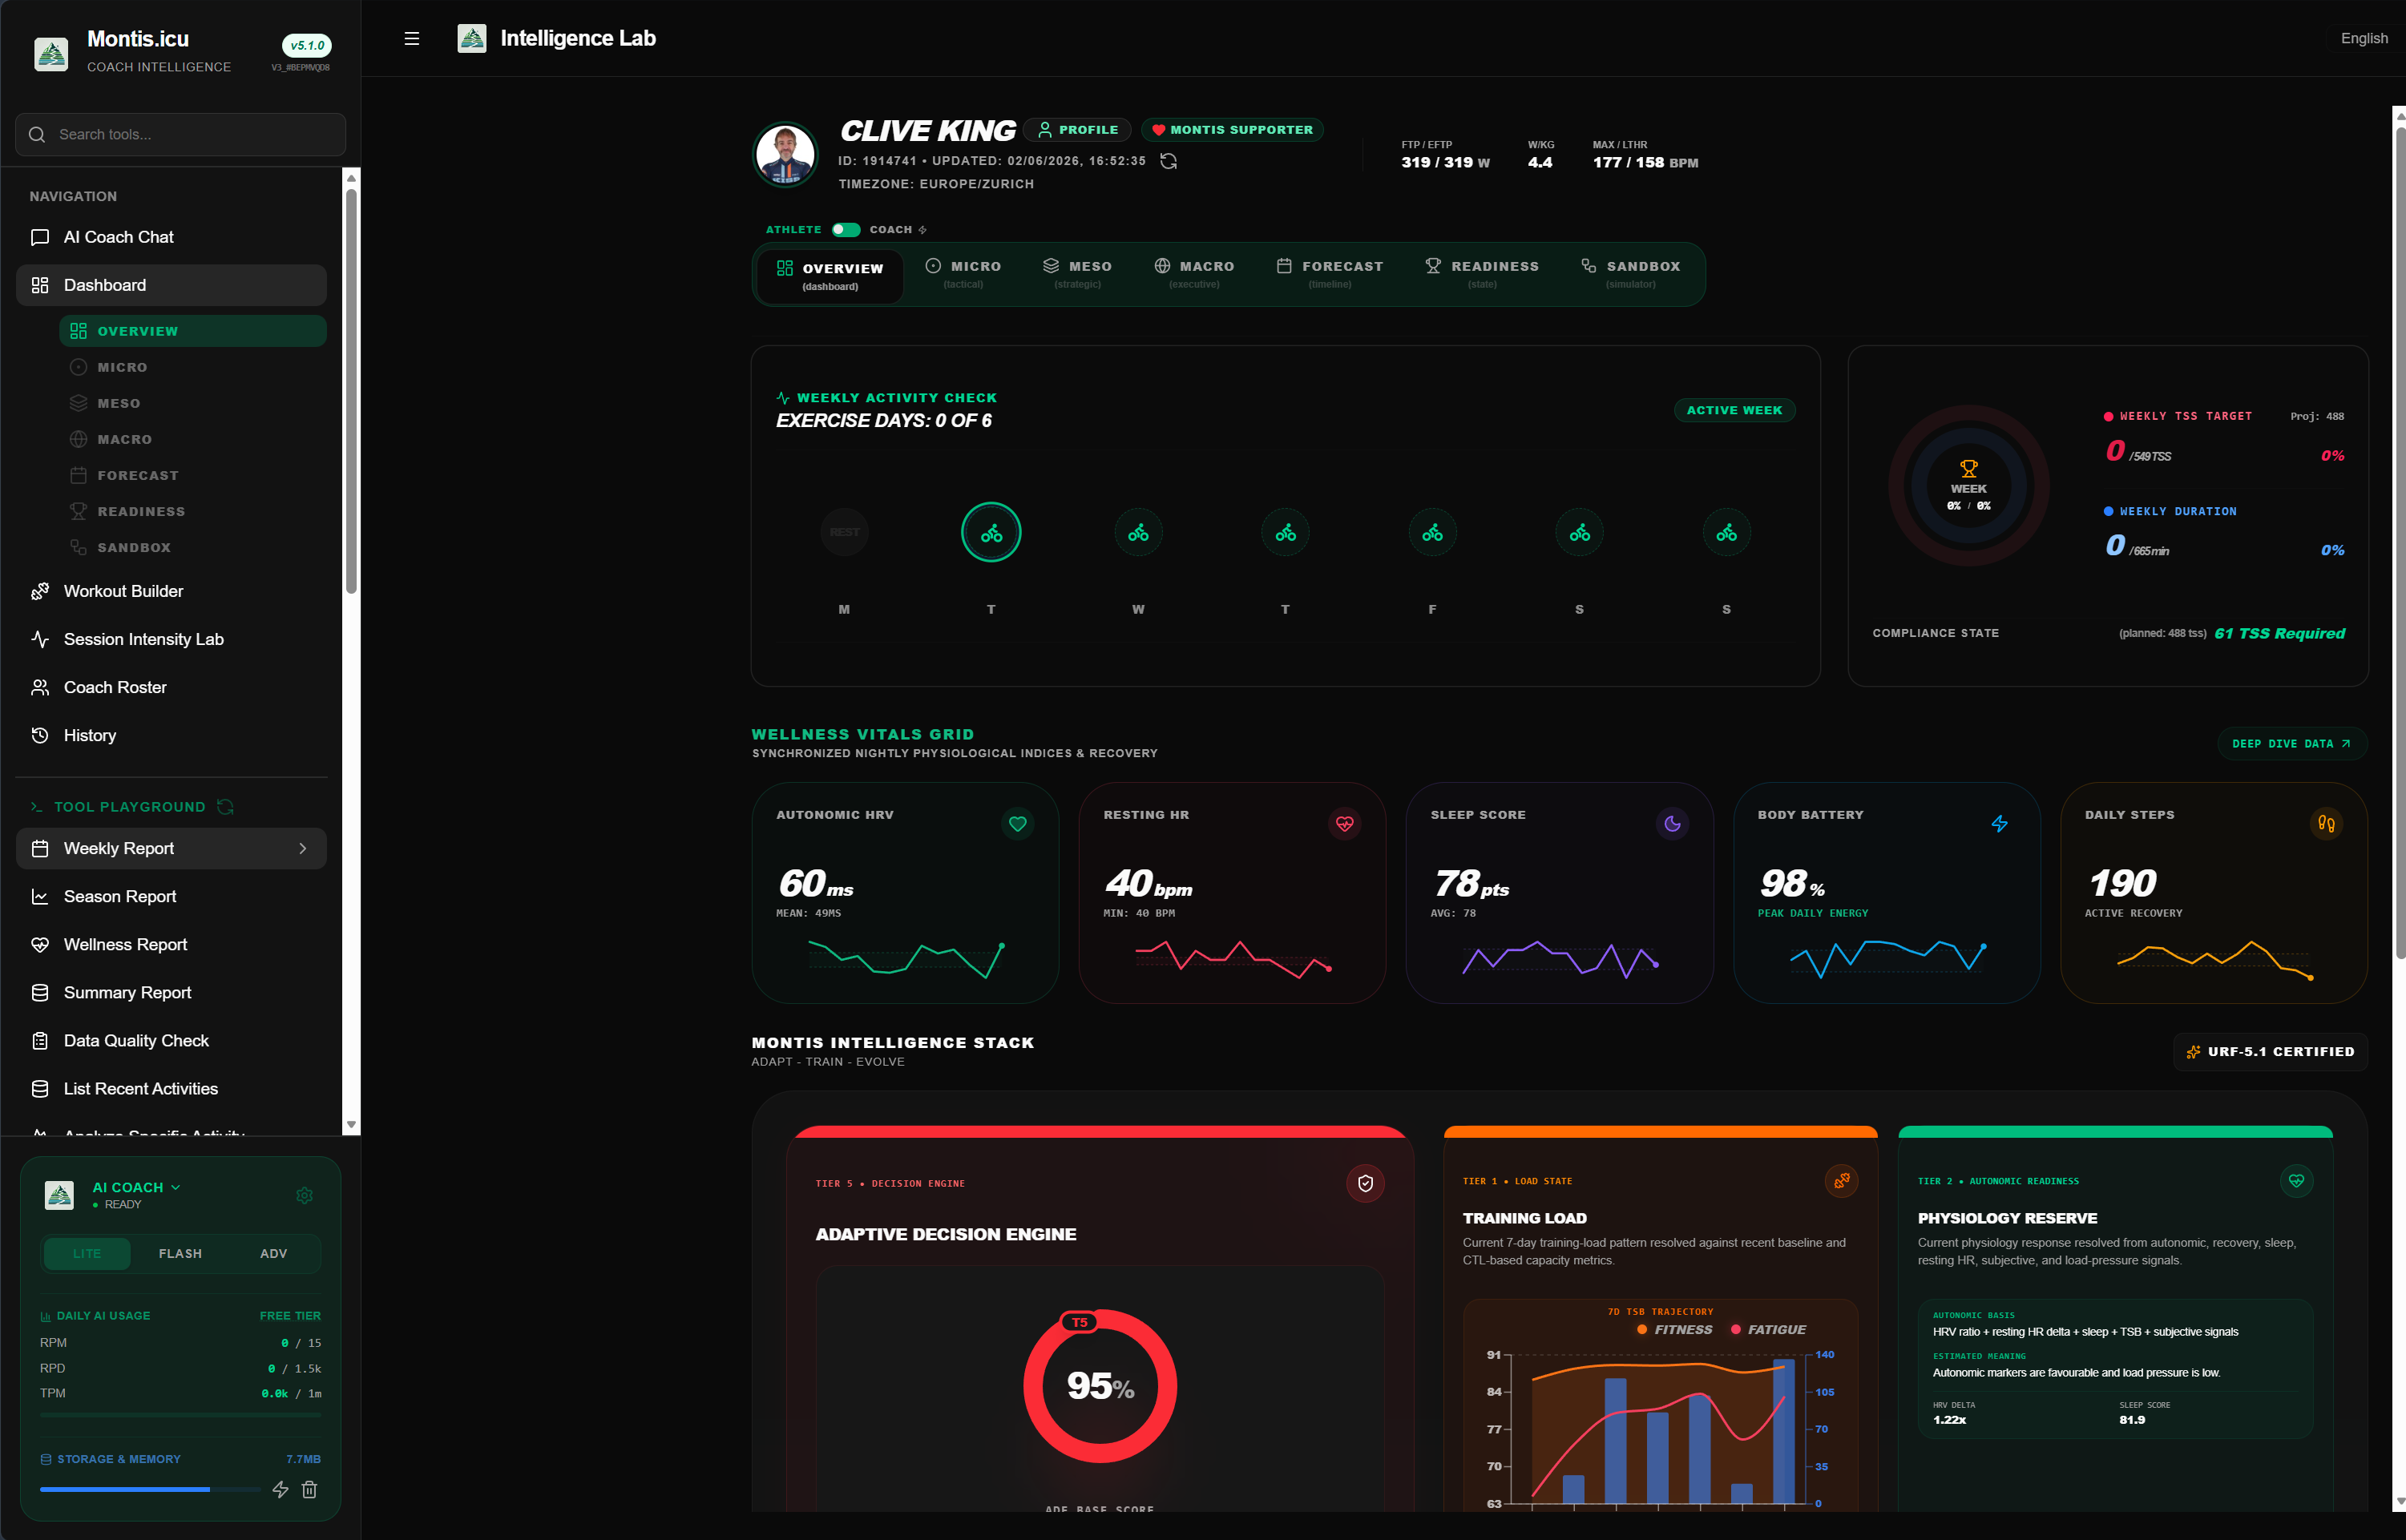Expand Weekly Report chevron arrow
Image resolution: width=2406 pixels, height=1540 pixels.
point(302,848)
